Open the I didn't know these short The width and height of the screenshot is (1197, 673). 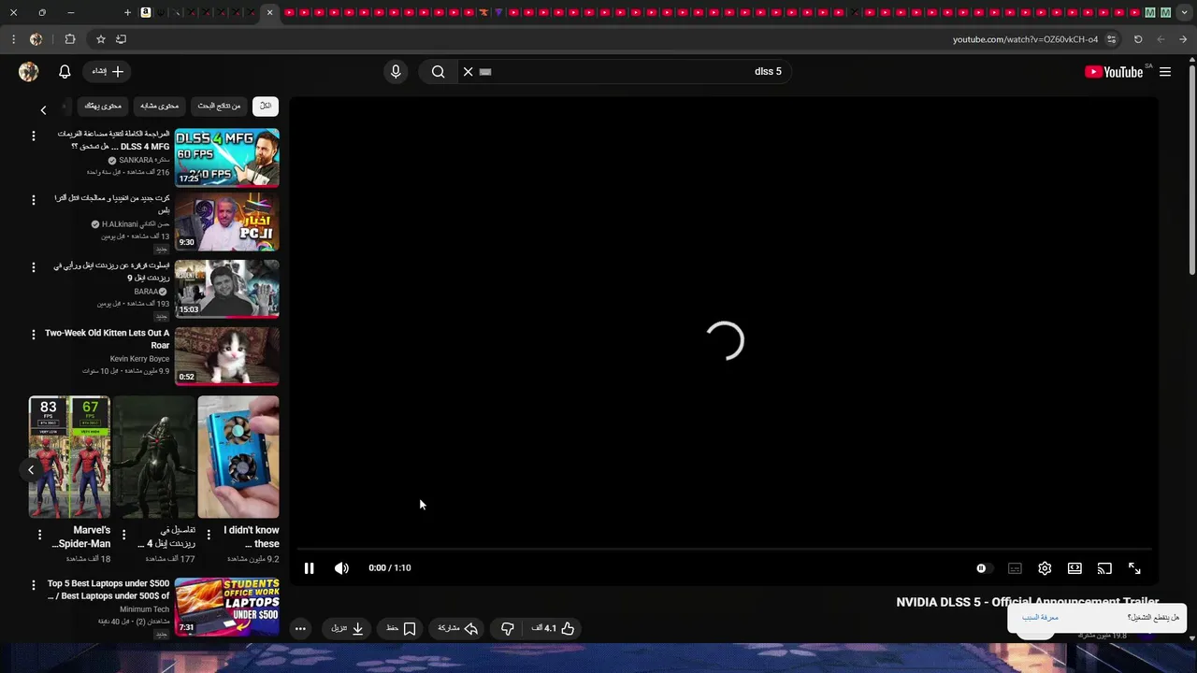pos(238,457)
